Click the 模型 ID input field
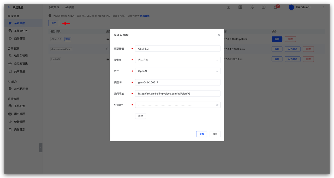 point(178,82)
